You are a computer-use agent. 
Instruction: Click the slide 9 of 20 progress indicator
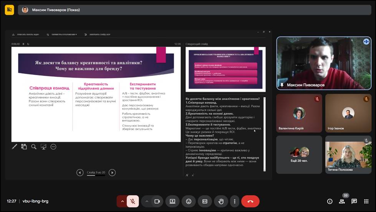(x=96, y=173)
